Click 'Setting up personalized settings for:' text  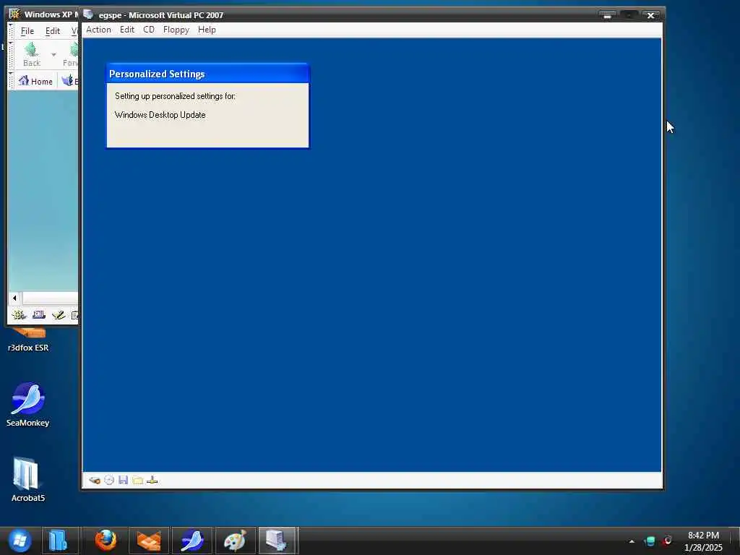(x=175, y=96)
